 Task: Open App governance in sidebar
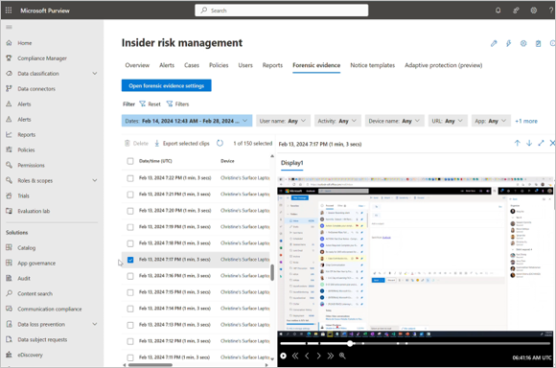click(36, 263)
